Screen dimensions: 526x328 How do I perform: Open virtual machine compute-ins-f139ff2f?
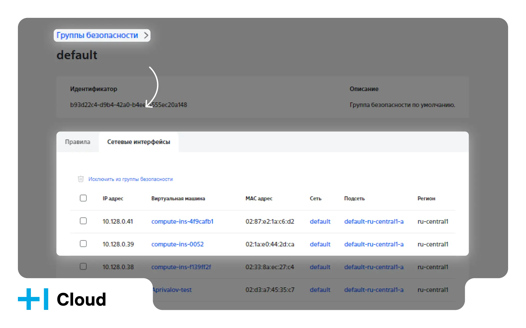pyautogui.click(x=181, y=267)
